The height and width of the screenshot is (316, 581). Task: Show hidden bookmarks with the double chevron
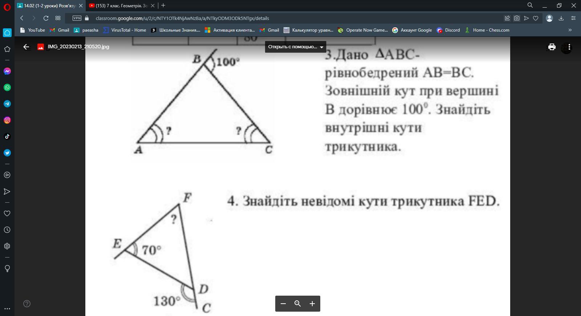coord(570,30)
